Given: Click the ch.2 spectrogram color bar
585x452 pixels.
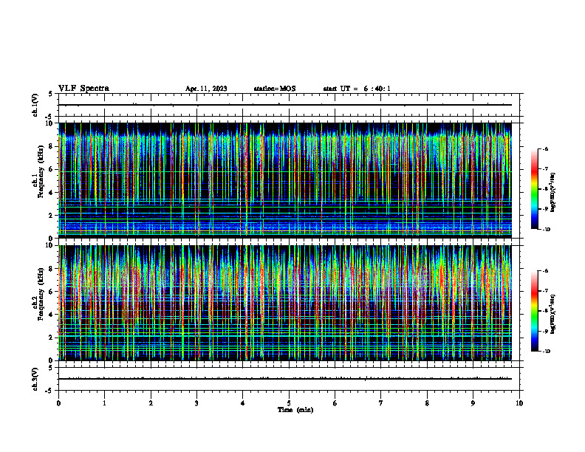Looking at the screenshot, I should pos(535,311).
